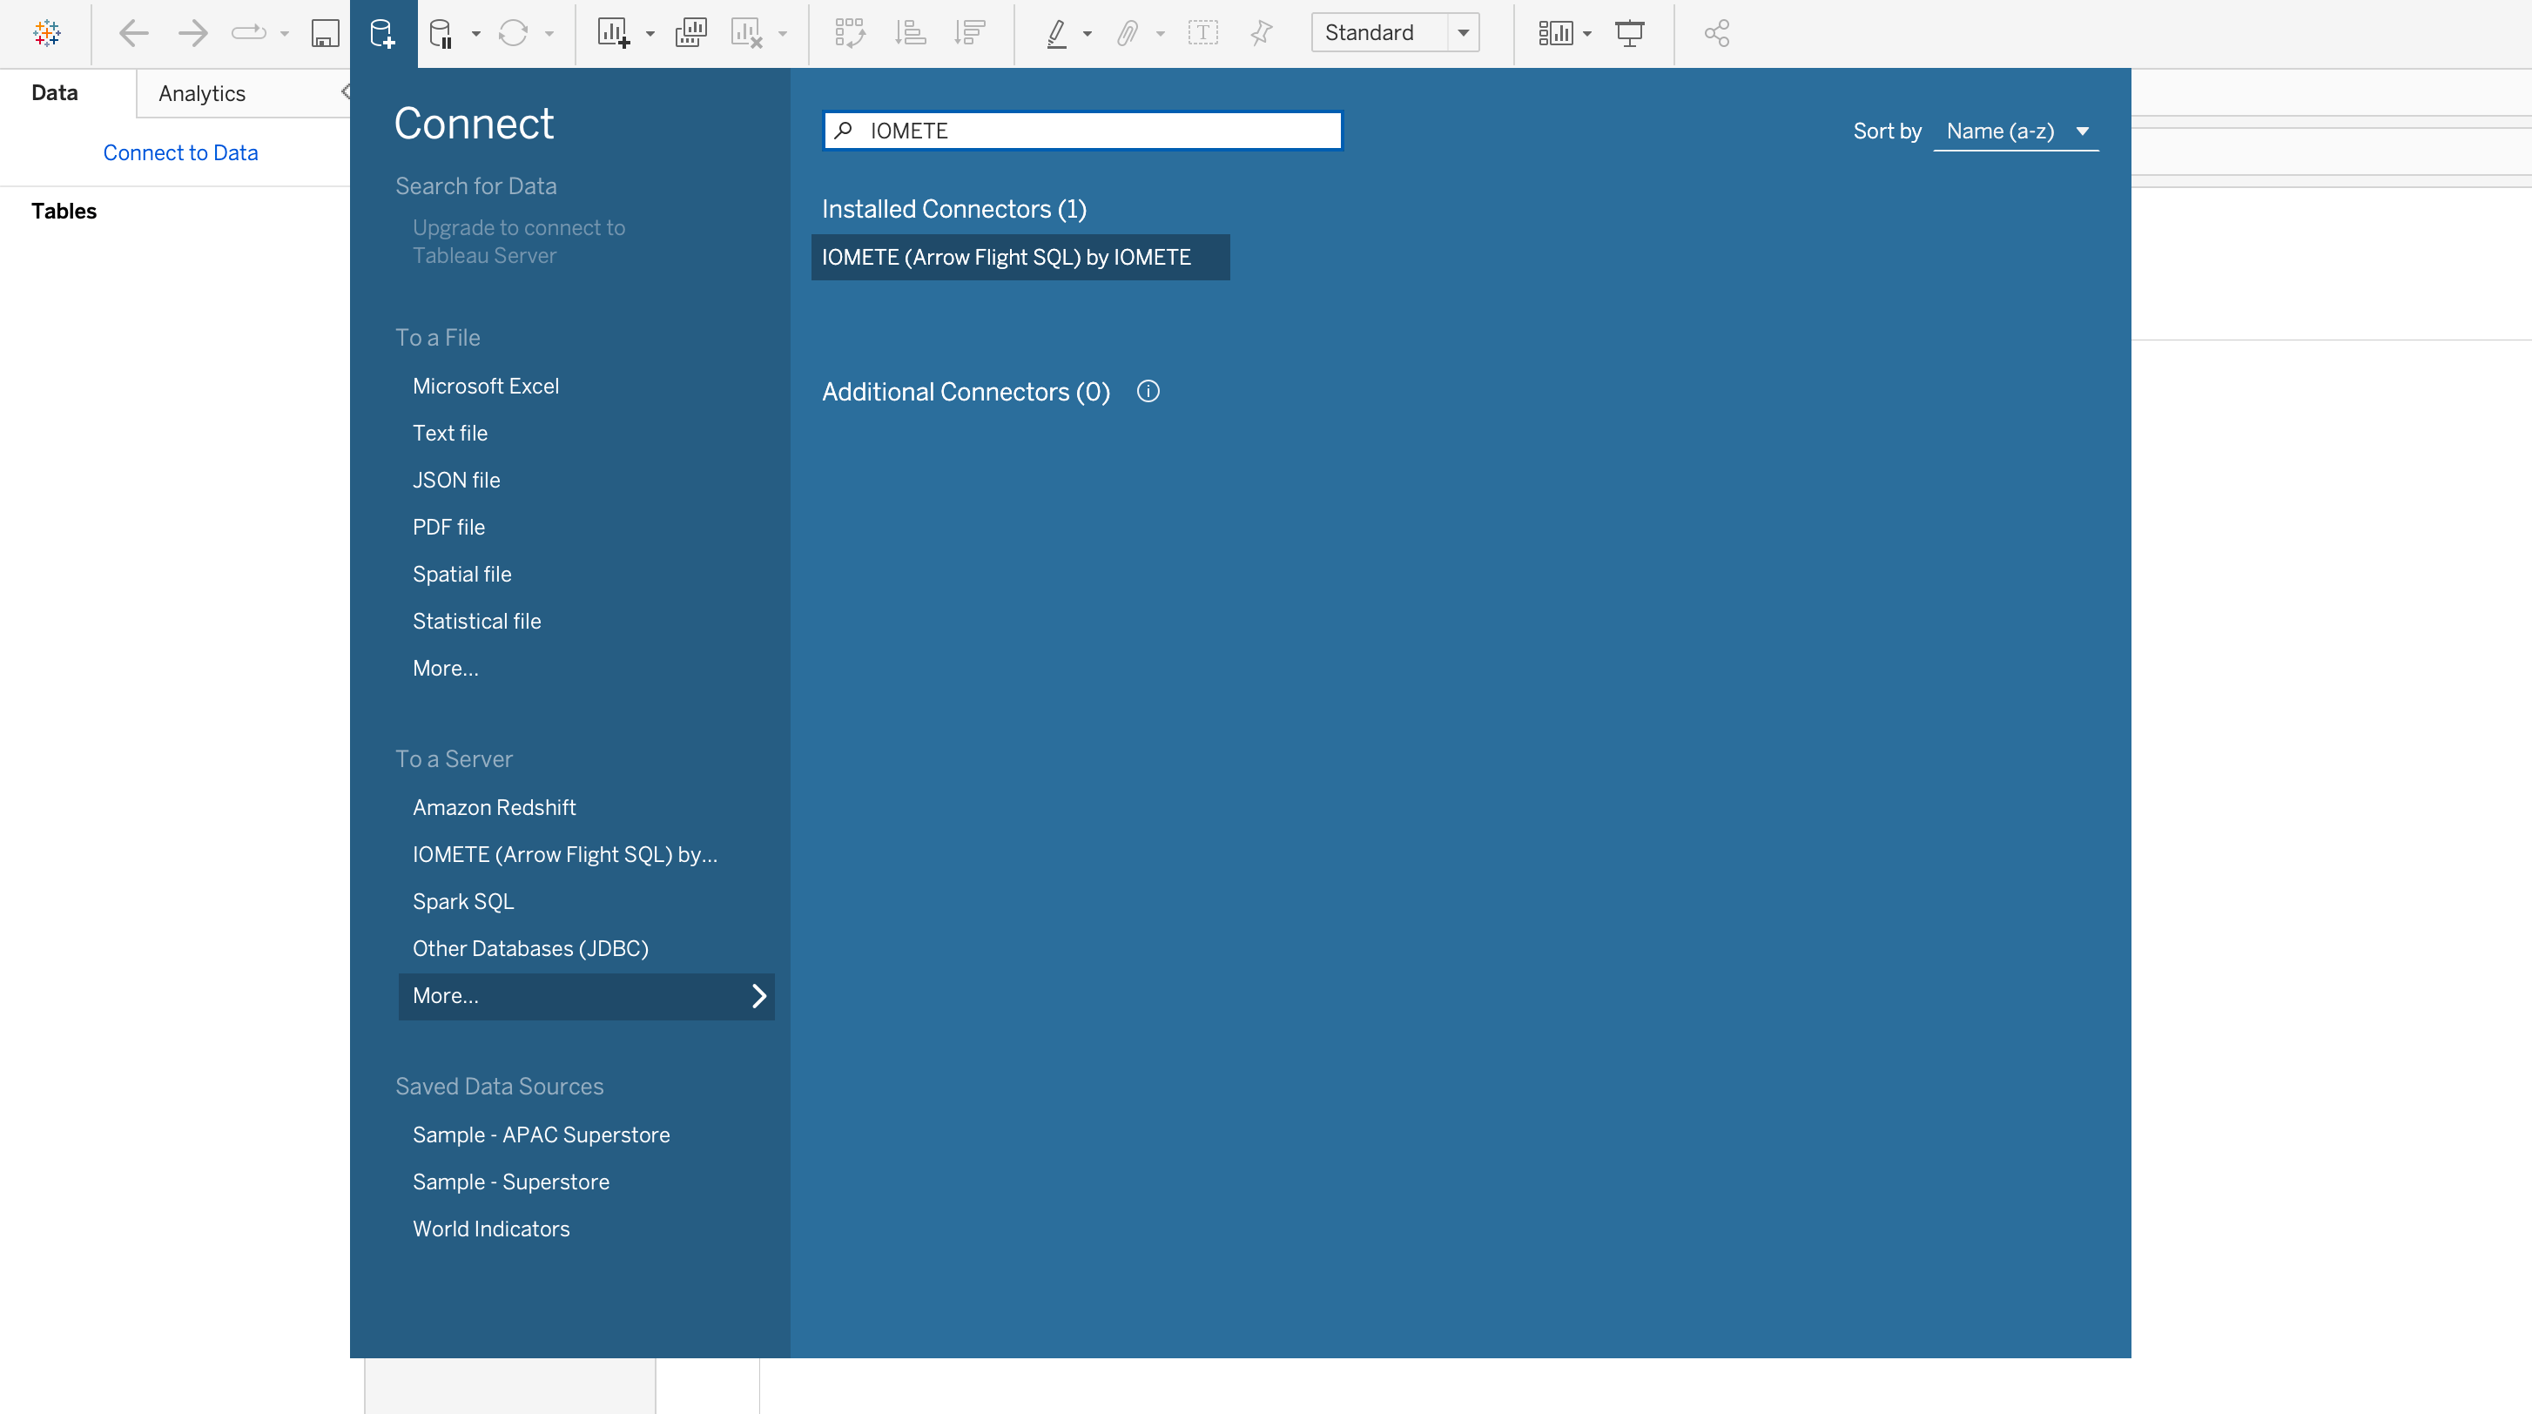This screenshot has width=2532, height=1414.
Task: Click the Show Mark Labels icon
Action: (1203, 33)
